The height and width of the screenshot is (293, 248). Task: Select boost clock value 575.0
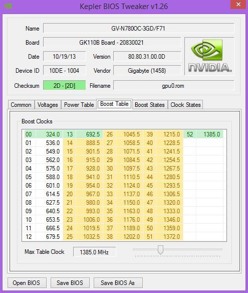49,169
